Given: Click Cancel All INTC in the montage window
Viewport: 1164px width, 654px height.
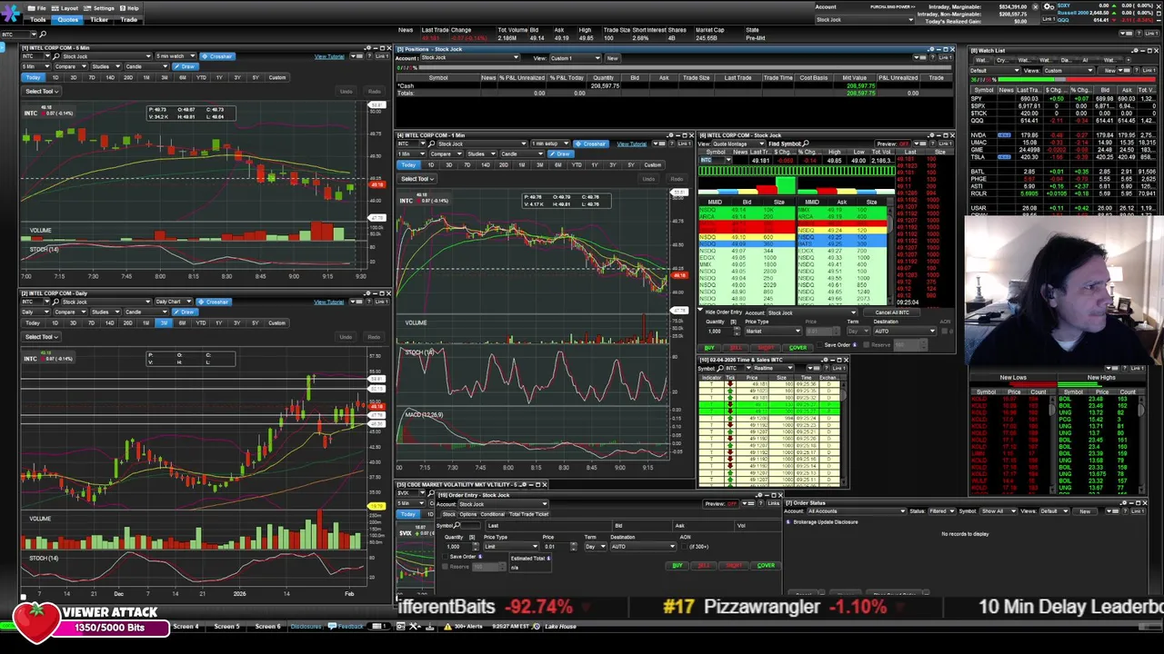Looking at the screenshot, I should tap(892, 312).
